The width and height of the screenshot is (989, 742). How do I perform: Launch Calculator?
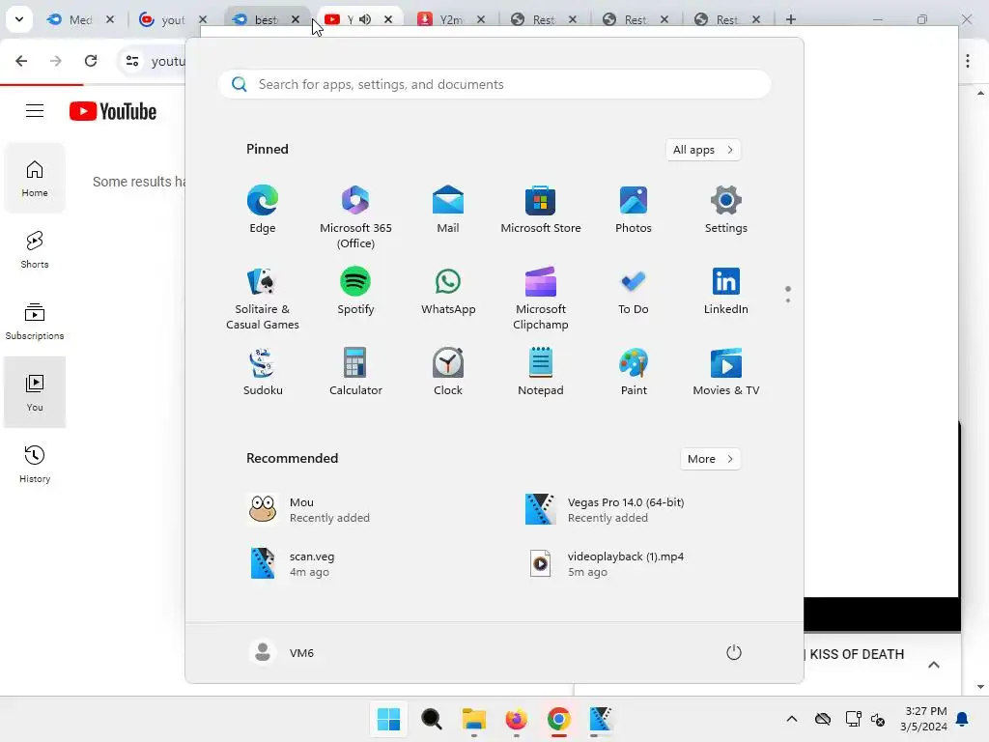(x=355, y=372)
